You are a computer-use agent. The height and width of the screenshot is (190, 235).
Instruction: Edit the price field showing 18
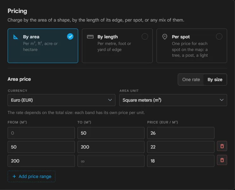tap(181, 161)
